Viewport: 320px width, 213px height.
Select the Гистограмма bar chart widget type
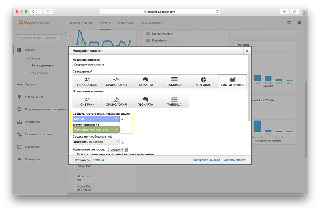232,82
